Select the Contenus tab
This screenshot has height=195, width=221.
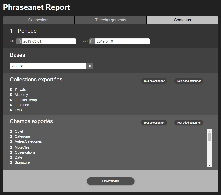(182, 20)
